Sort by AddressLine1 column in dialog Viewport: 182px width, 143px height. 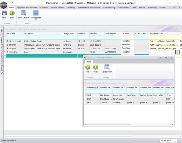106,88
